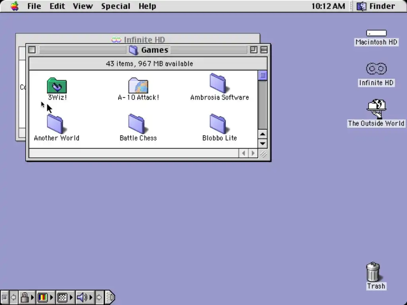The height and width of the screenshot is (305, 407).
Task: Click the Ambrosia Software name label
Action: pyautogui.click(x=219, y=97)
